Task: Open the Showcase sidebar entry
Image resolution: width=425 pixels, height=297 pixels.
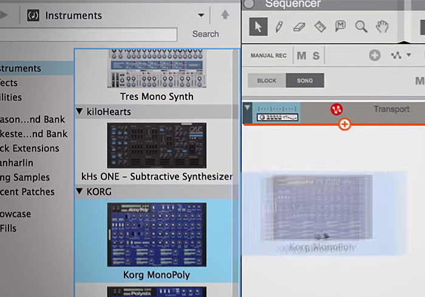Action: click(x=15, y=214)
